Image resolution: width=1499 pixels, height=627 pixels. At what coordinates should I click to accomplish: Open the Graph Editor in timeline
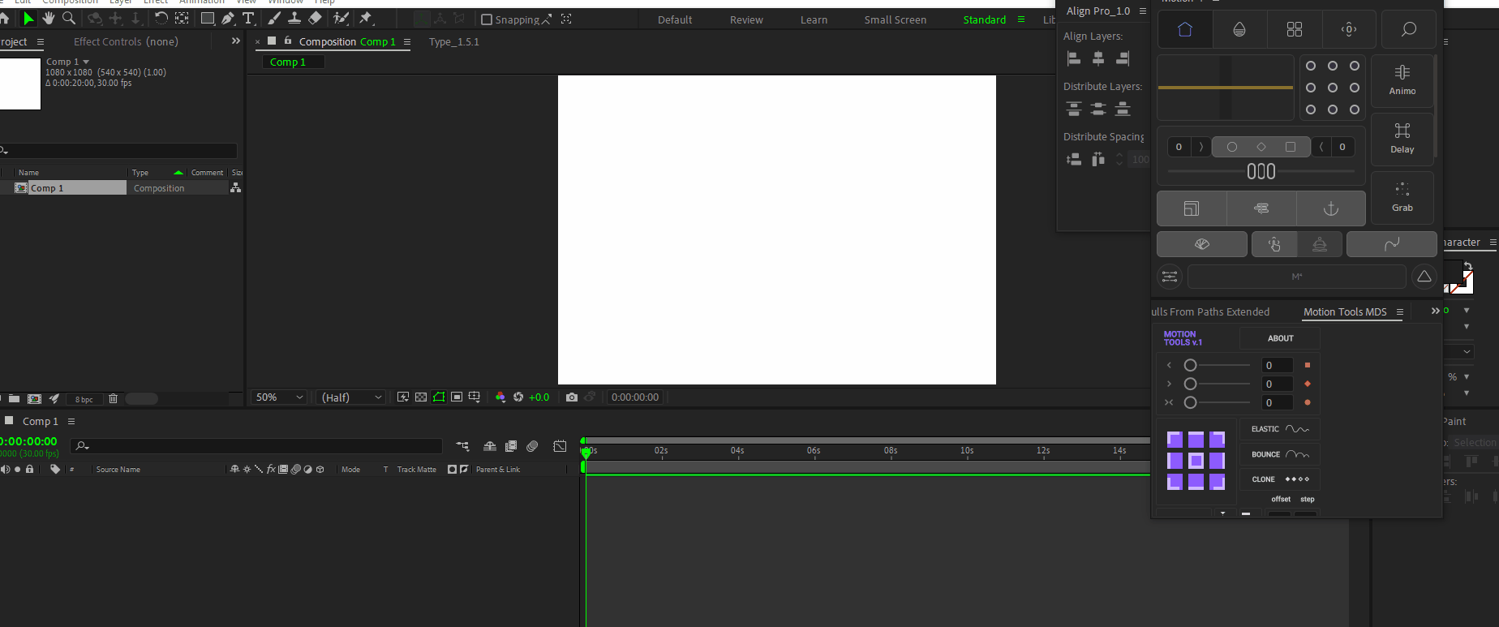pos(560,446)
